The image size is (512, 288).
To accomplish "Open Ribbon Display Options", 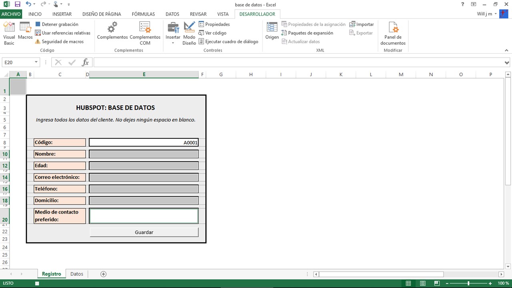I will [x=474, y=4].
